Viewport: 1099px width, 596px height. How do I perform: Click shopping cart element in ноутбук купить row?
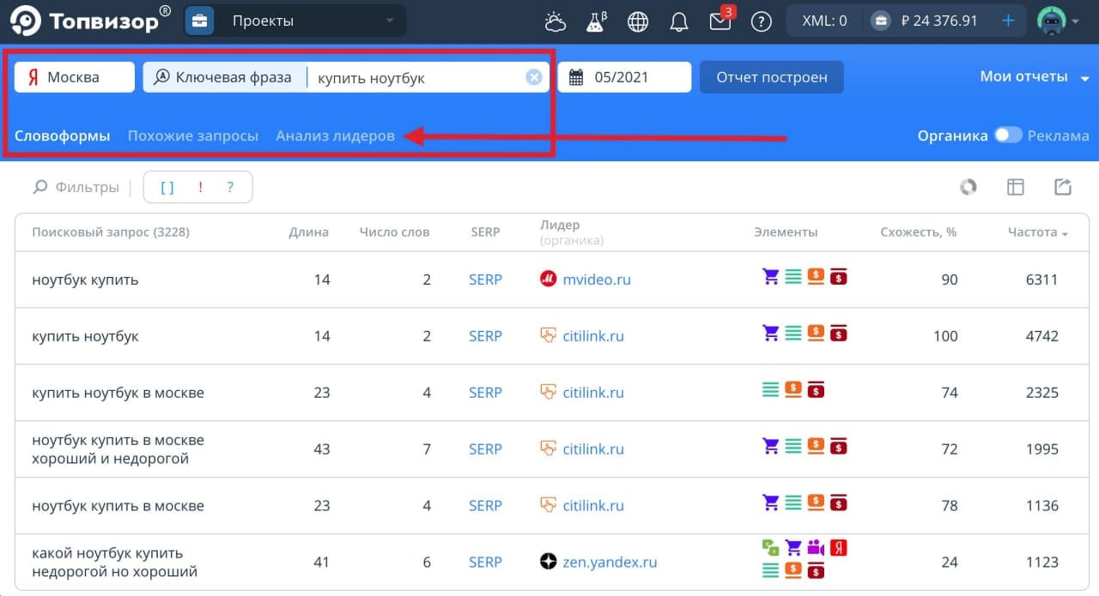pos(771,276)
